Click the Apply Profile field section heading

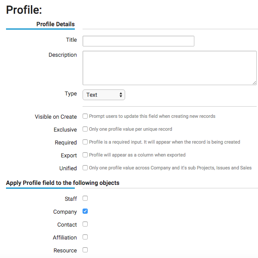tap(63, 183)
